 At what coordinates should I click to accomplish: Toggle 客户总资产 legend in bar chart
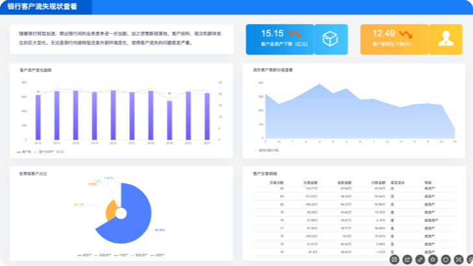click(x=49, y=152)
